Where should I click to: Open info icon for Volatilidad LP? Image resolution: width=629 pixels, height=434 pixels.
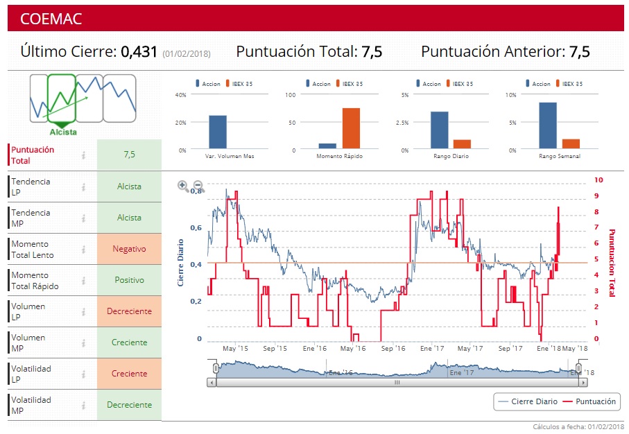click(x=83, y=374)
